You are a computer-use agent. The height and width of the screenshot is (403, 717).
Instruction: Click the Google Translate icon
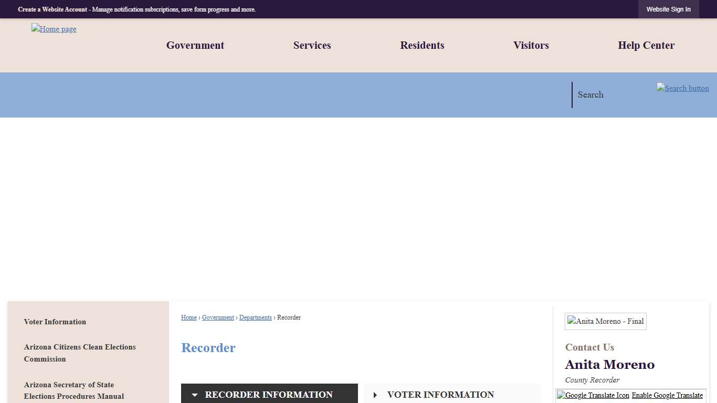pyautogui.click(x=593, y=395)
